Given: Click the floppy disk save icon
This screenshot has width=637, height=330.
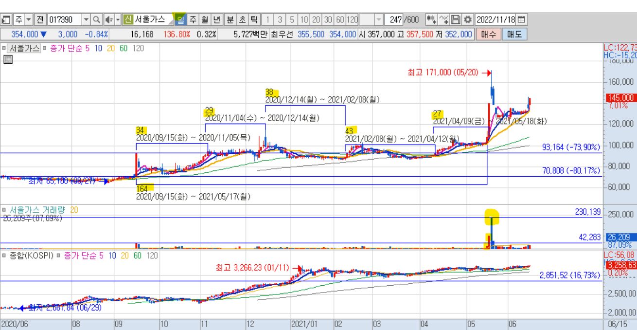Looking at the screenshot, I should coord(456,19).
